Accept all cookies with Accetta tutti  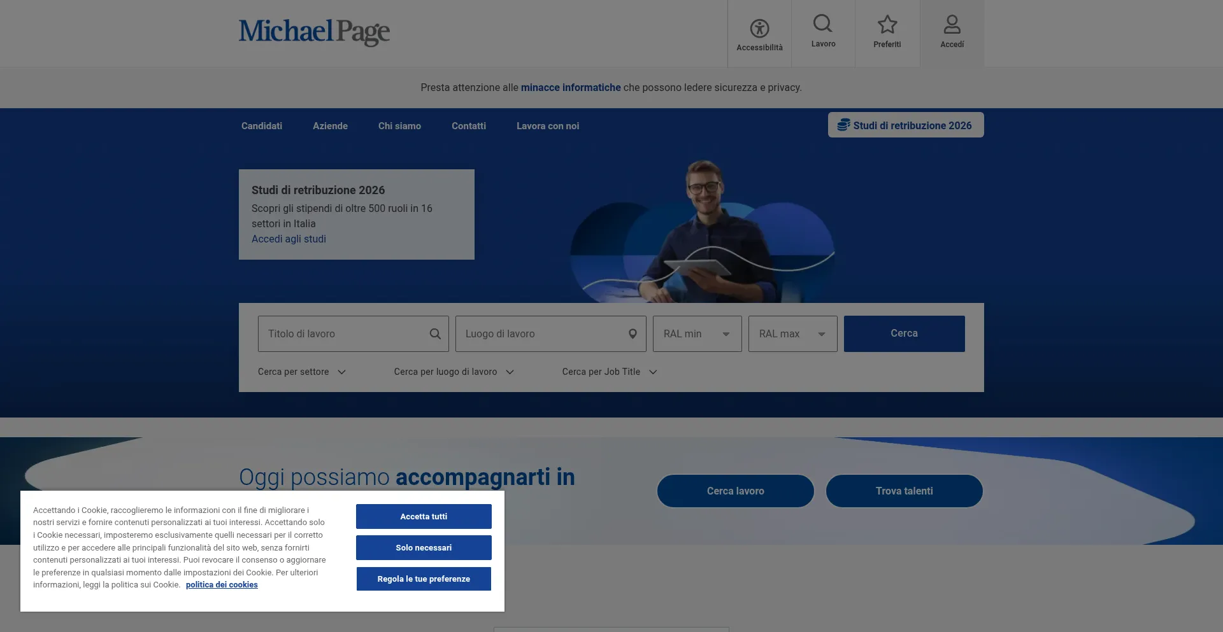(424, 517)
